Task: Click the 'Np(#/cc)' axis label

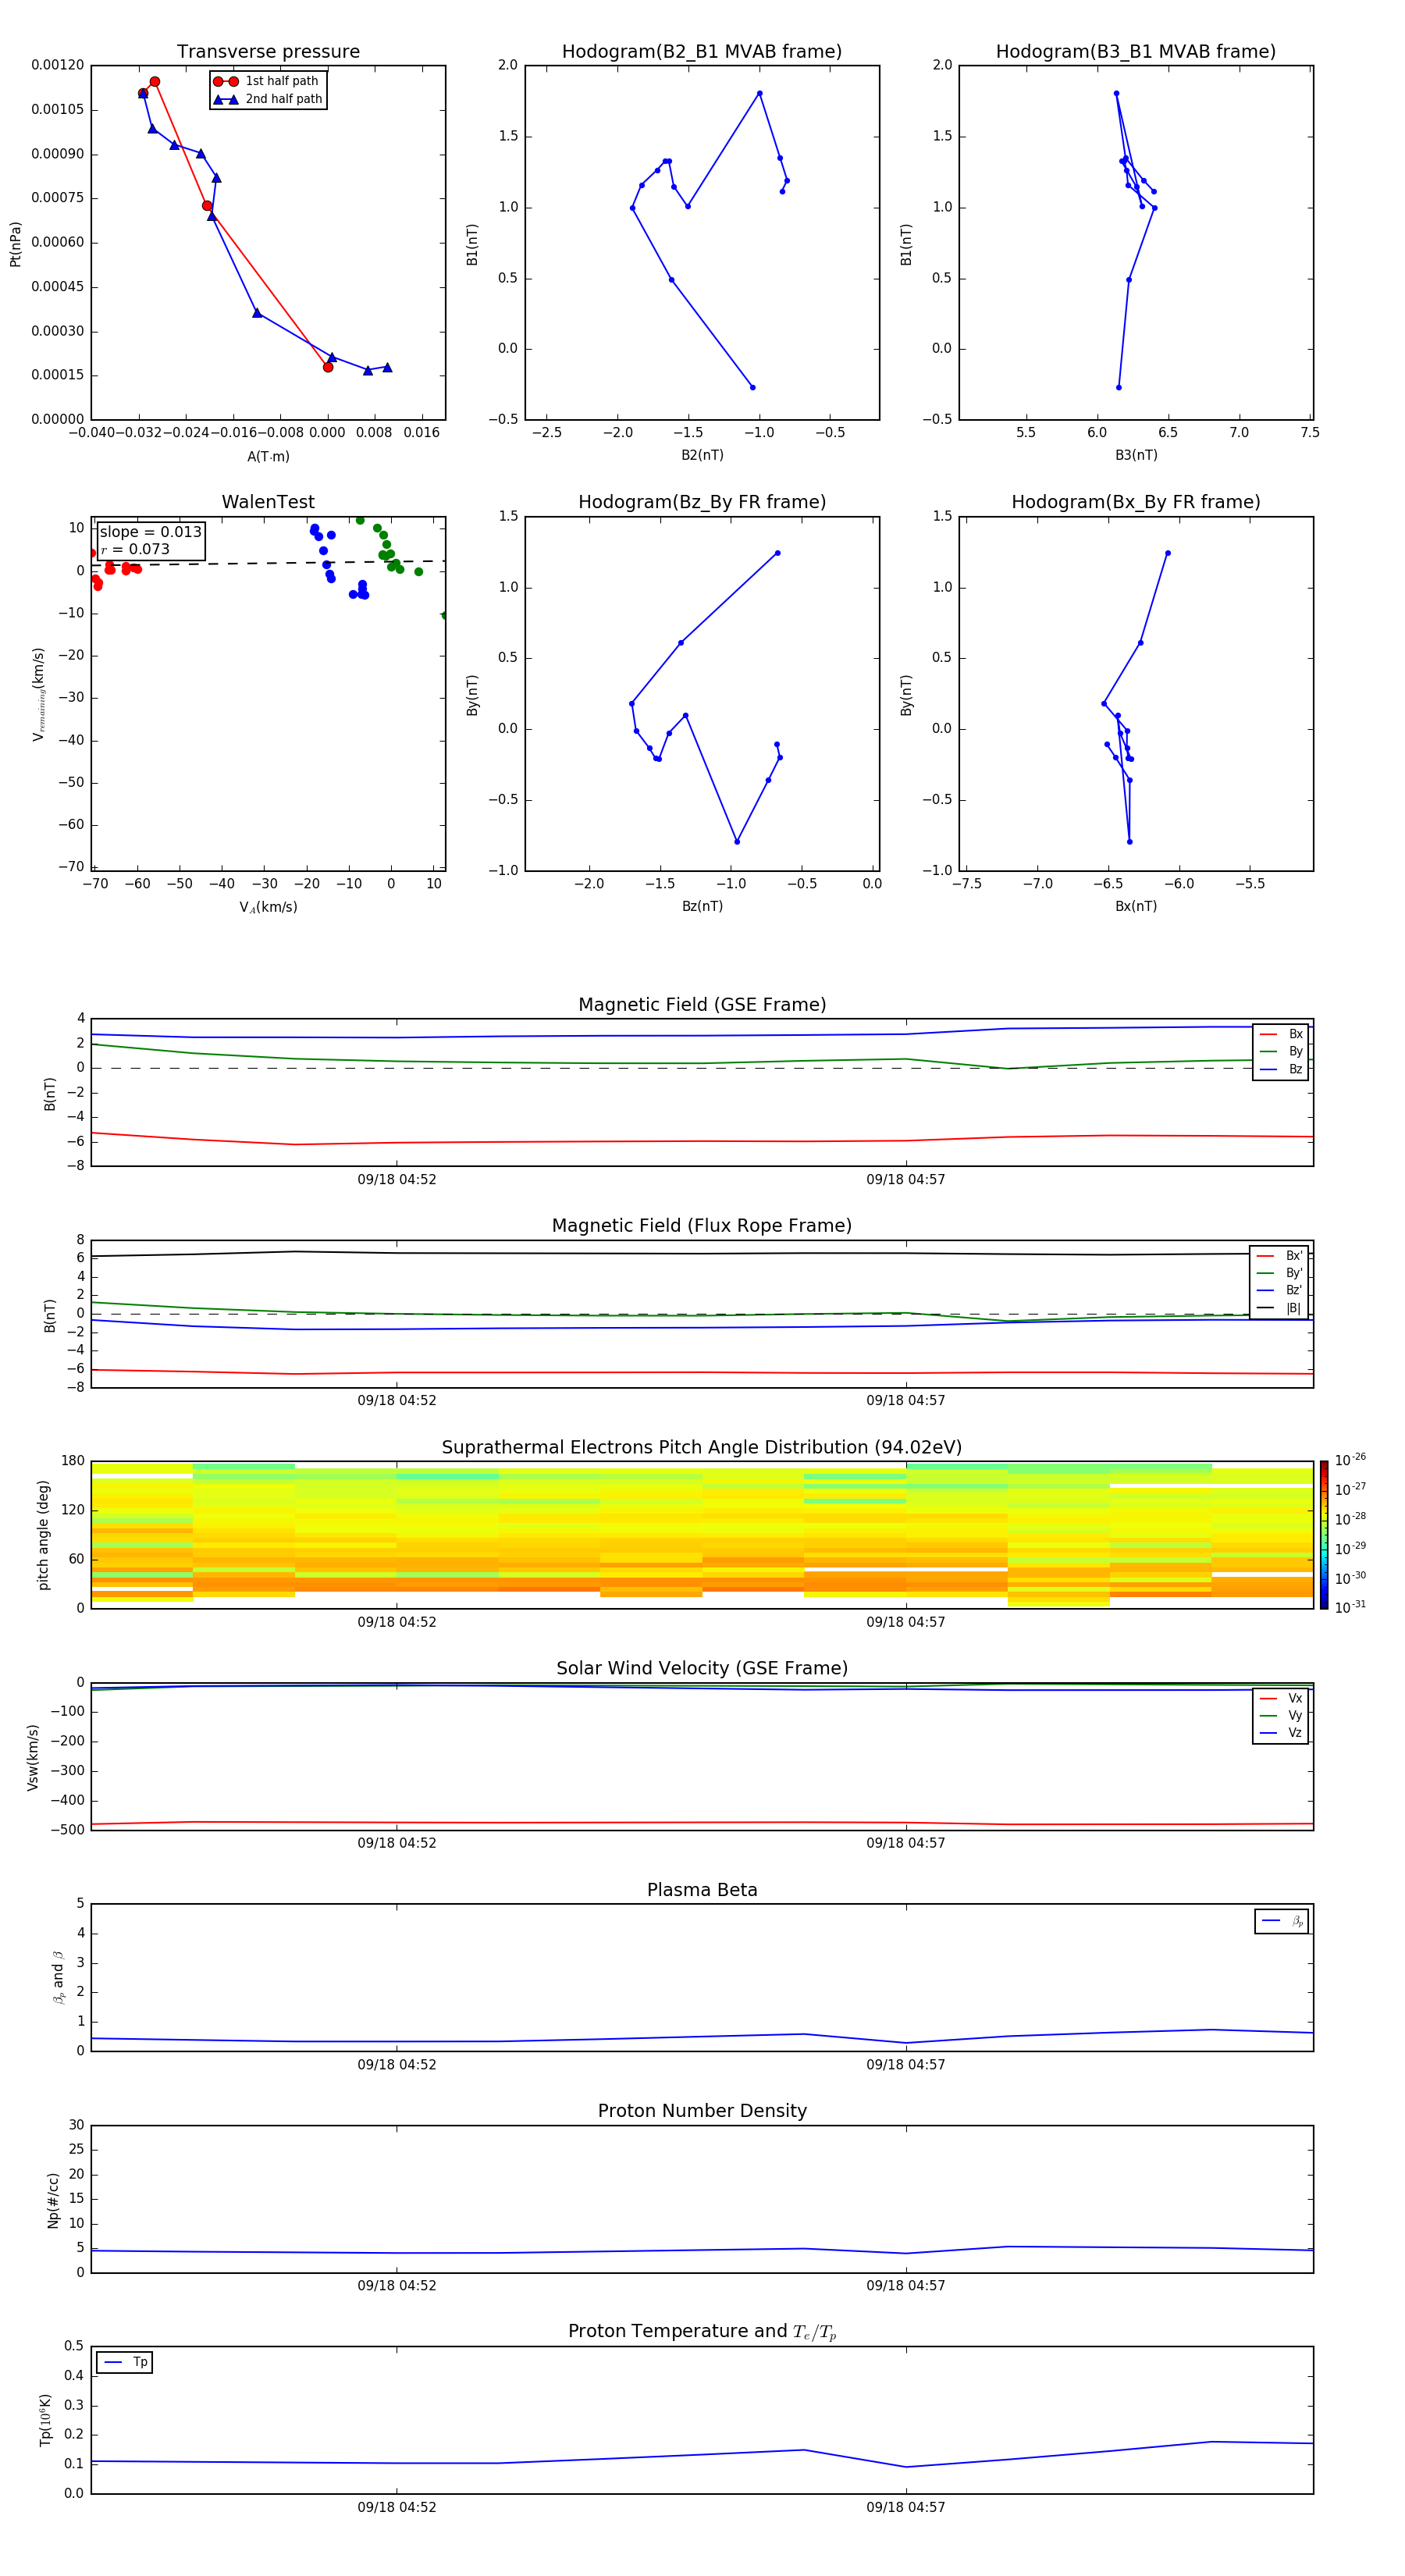Action: pos(53,2200)
